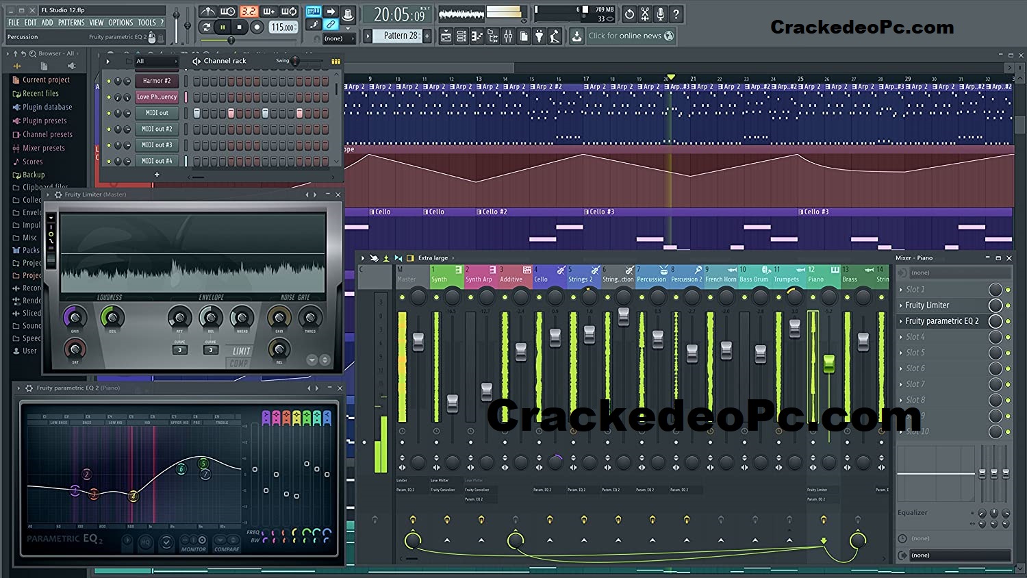This screenshot has height=578, width=1027.
Task: Click the microphone one-click recording icon
Action: click(660, 14)
